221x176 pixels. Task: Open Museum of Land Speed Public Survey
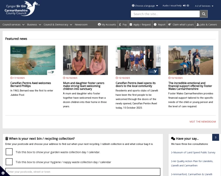(194, 152)
